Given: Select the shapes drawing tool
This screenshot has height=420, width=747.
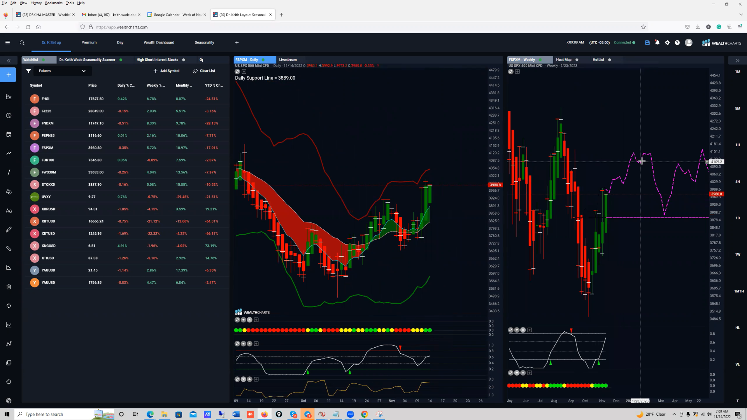Looking at the screenshot, I should pyautogui.click(x=9, y=191).
